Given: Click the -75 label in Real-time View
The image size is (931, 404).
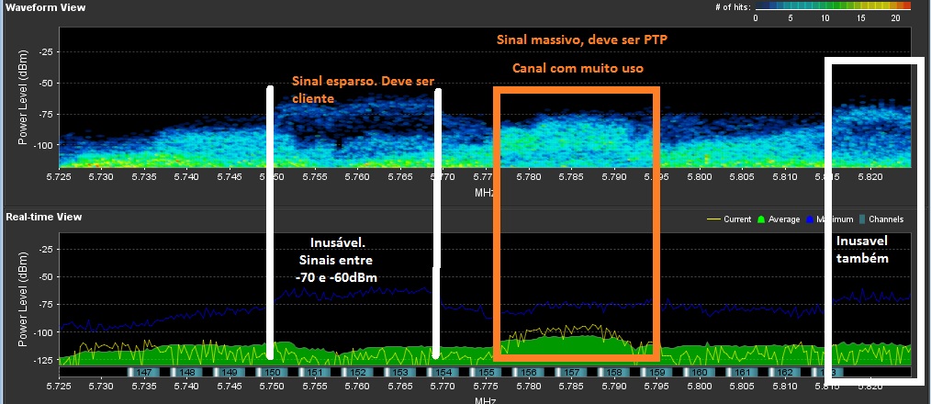Looking at the screenshot, I should click(x=46, y=304).
